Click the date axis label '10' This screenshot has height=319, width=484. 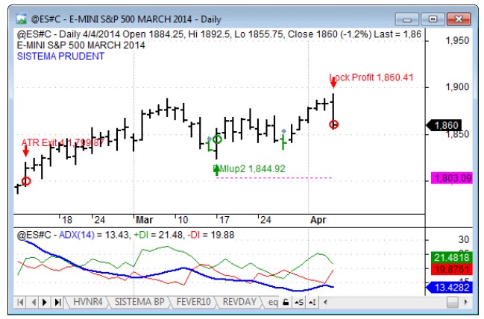183,220
